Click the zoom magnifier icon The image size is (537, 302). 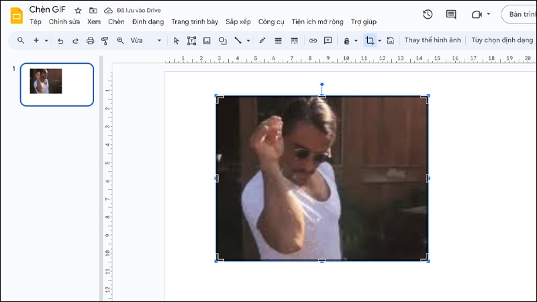(120, 40)
